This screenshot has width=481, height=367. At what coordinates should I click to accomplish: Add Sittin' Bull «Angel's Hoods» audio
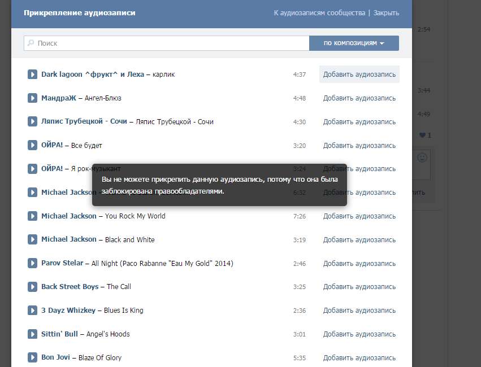(x=359, y=334)
